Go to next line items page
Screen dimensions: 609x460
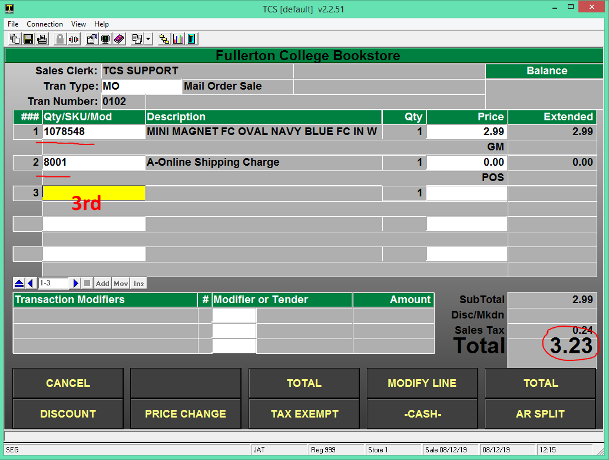75,284
